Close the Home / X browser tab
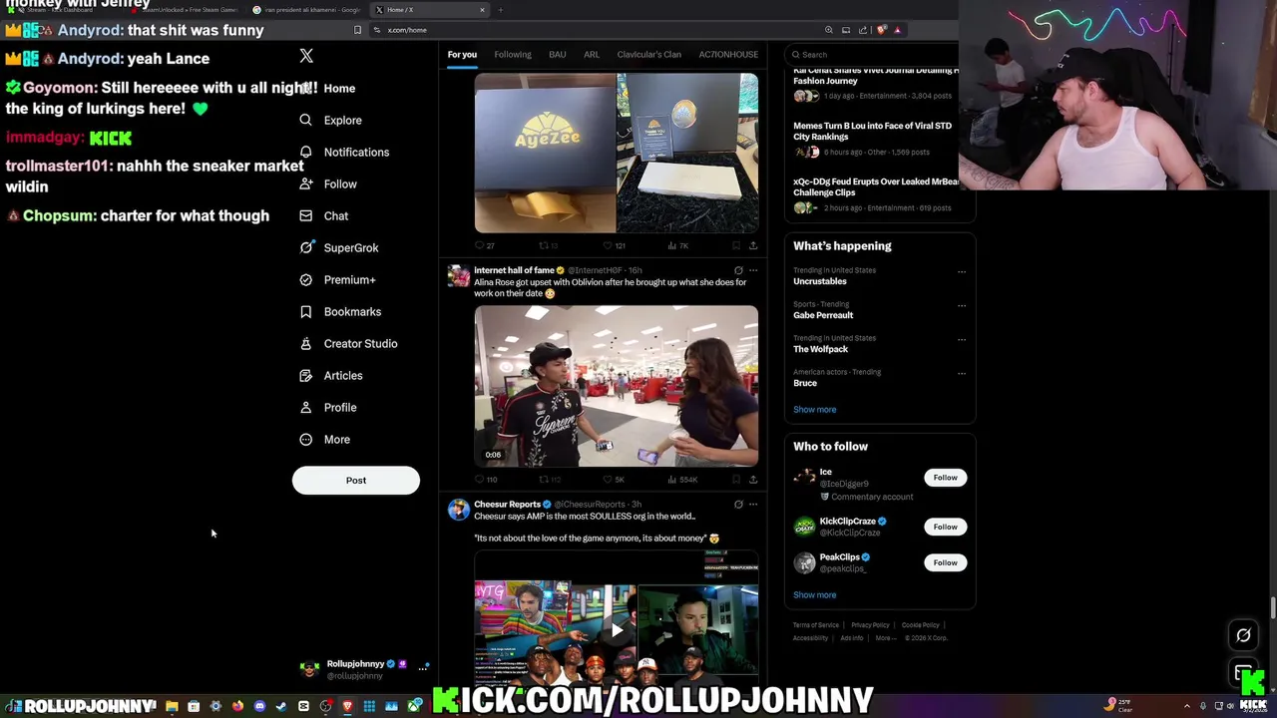This screenshot has width=1277, height=718. pyautogui.click(x=482, y=10)
